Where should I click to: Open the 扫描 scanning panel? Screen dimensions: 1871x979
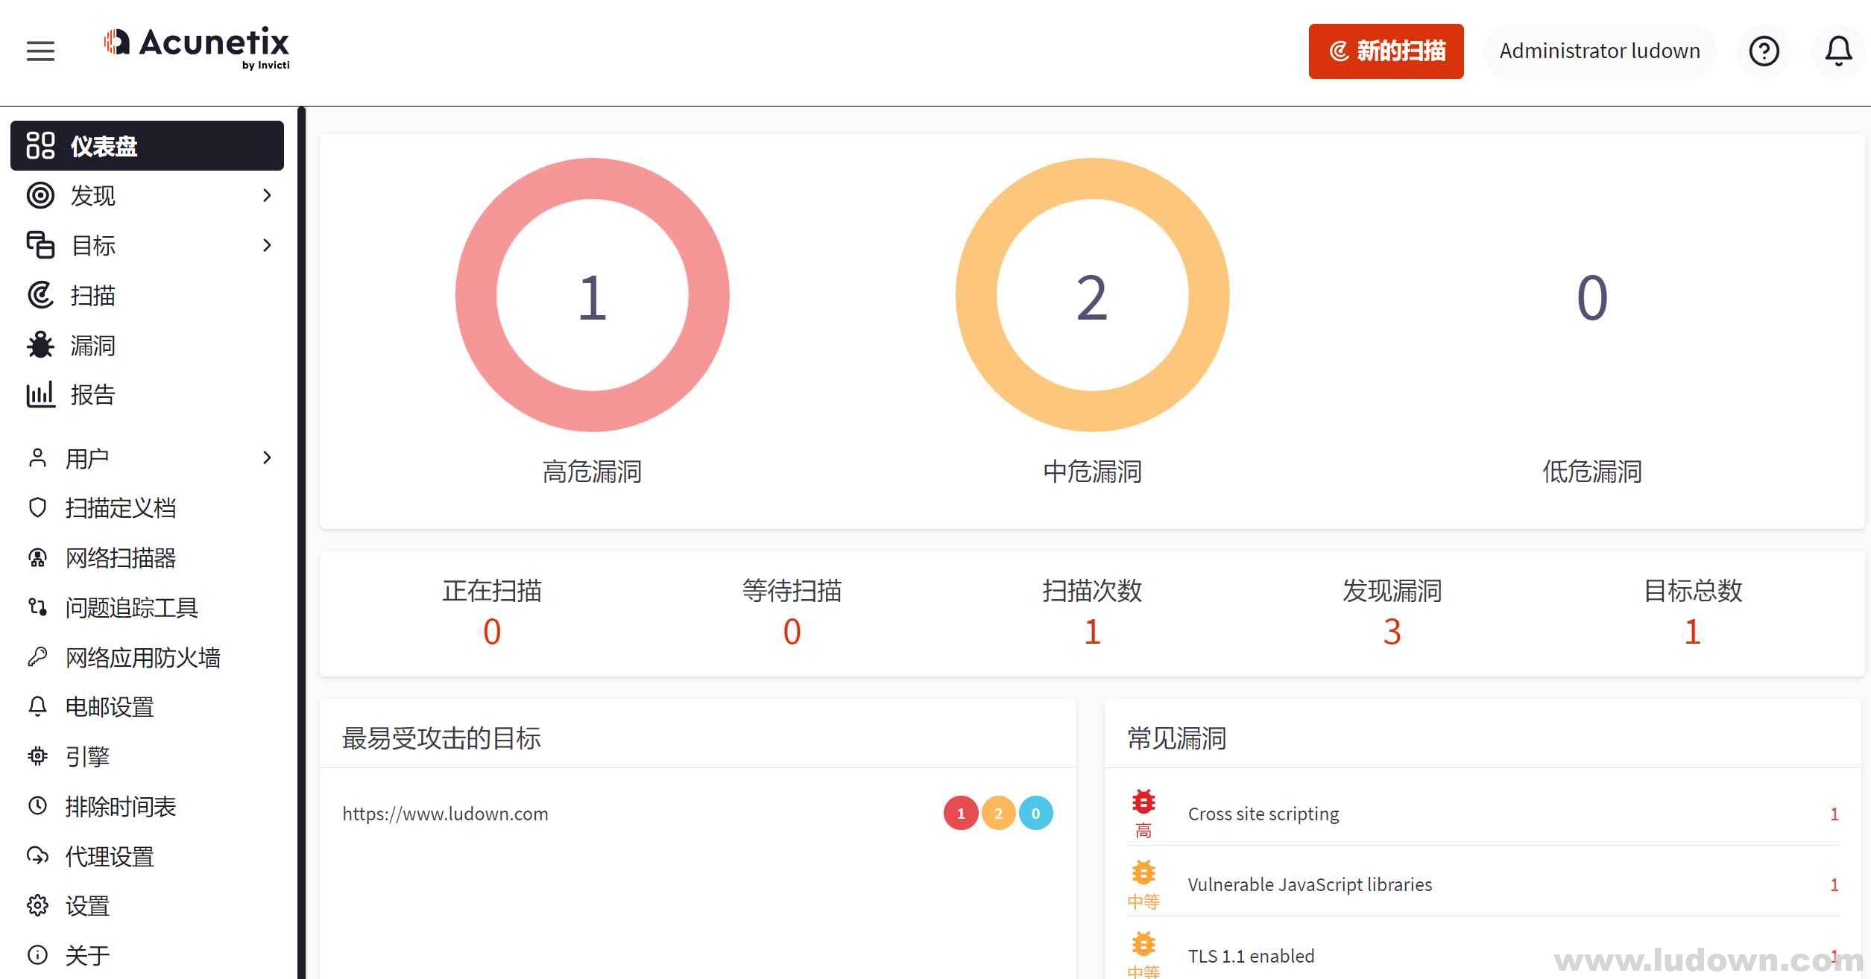coord(92,294)
